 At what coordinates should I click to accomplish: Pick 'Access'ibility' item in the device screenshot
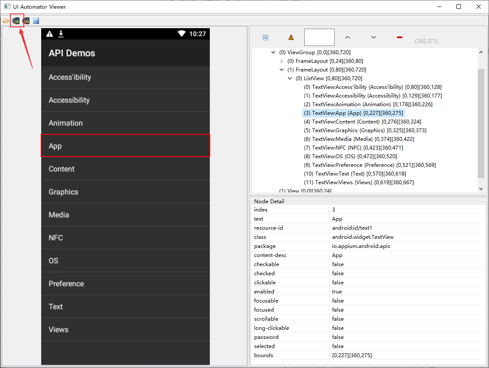tap(125, 77)
